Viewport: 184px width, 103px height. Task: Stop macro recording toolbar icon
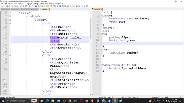[x=79, y=6]
